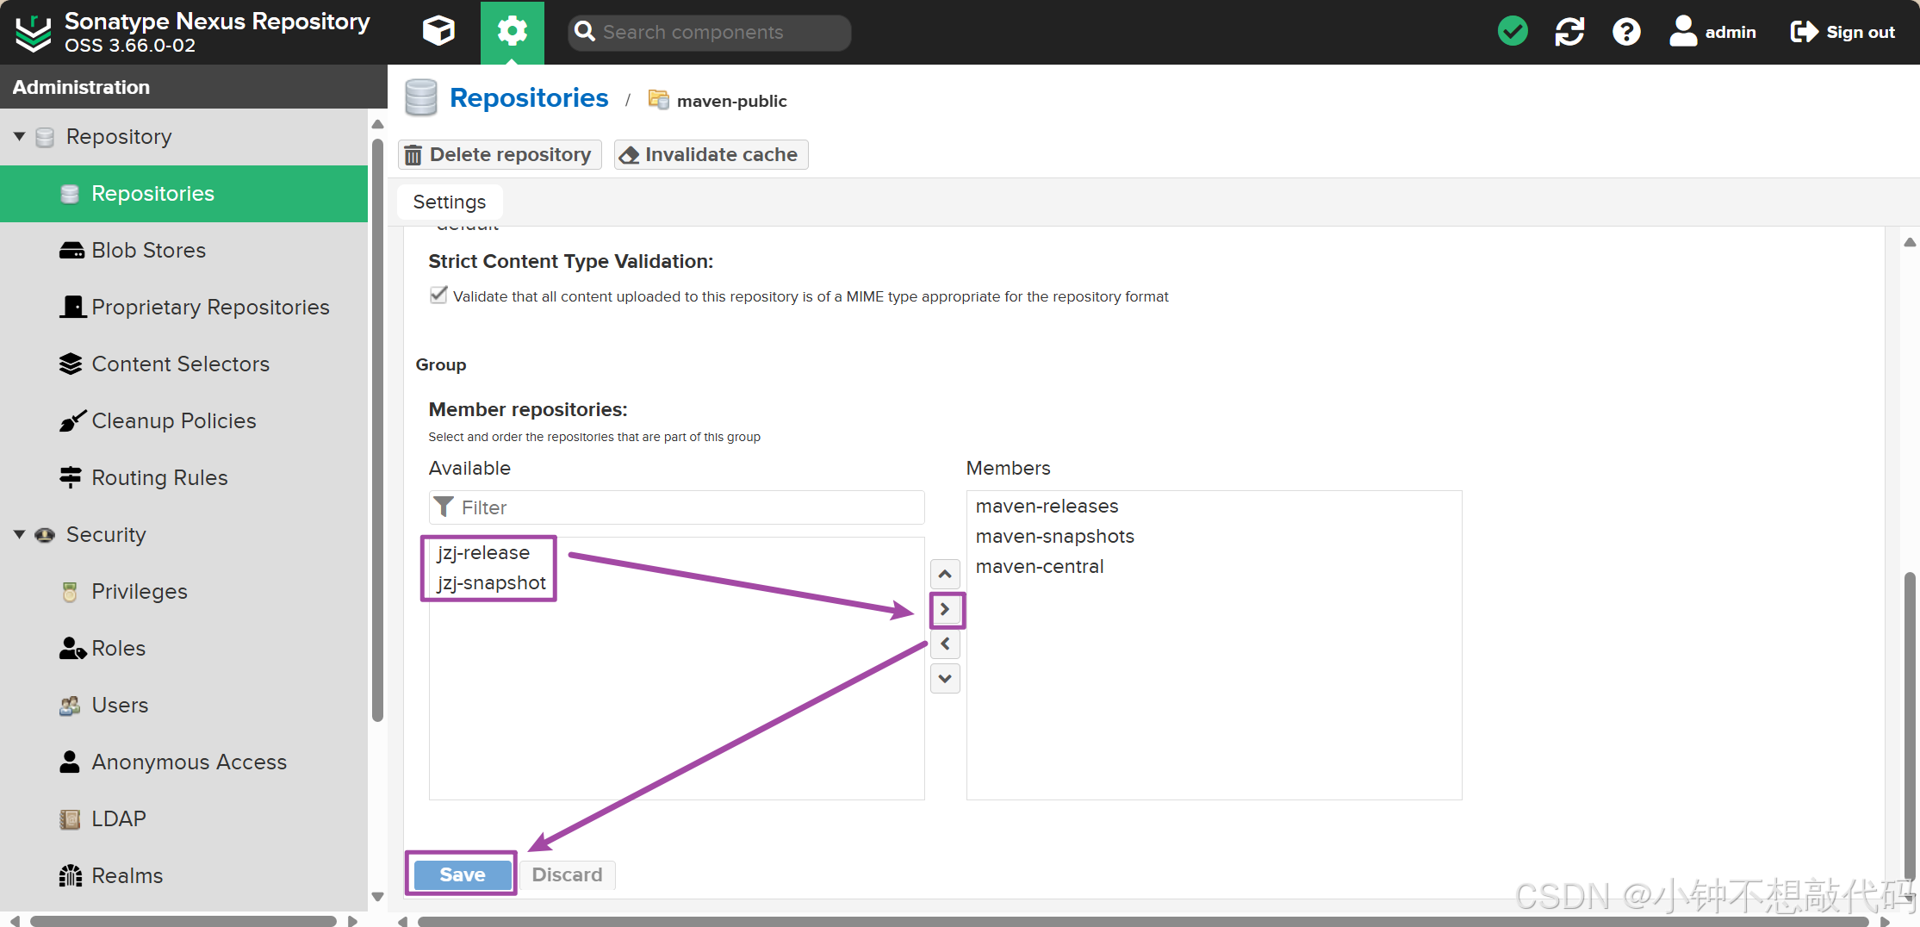Click Sign out
This screenshot has width=1920, height=927.
(x=1842, y=32)
